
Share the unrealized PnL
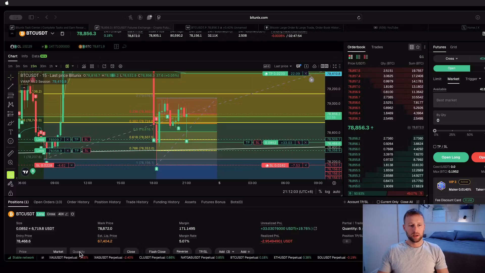coord(315,229)
